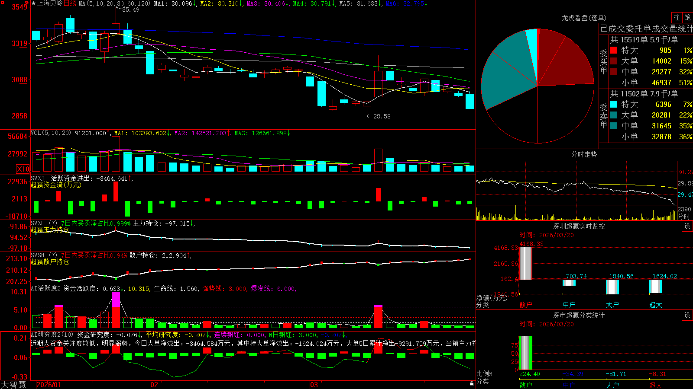Click the stock name 上海贝岭
The image size is (693, 389).
[x=50, y=3]
